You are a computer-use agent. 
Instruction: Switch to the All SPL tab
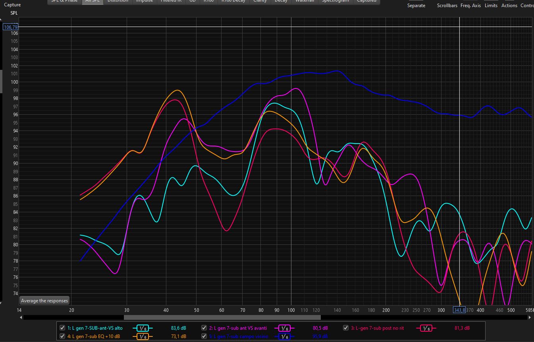click(93, 2)
